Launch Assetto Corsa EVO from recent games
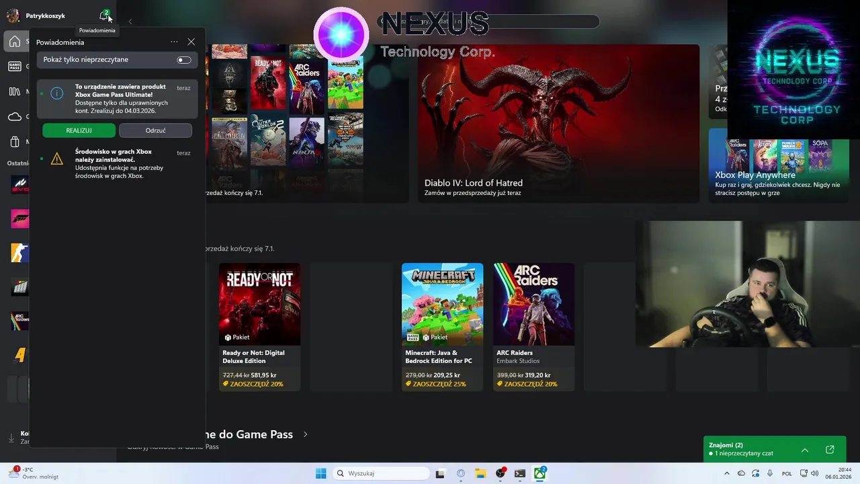 pos(19,184)
